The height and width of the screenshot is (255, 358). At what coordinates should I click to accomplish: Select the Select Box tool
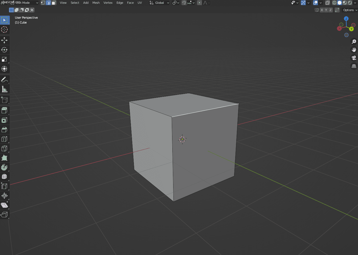point(5,20)
